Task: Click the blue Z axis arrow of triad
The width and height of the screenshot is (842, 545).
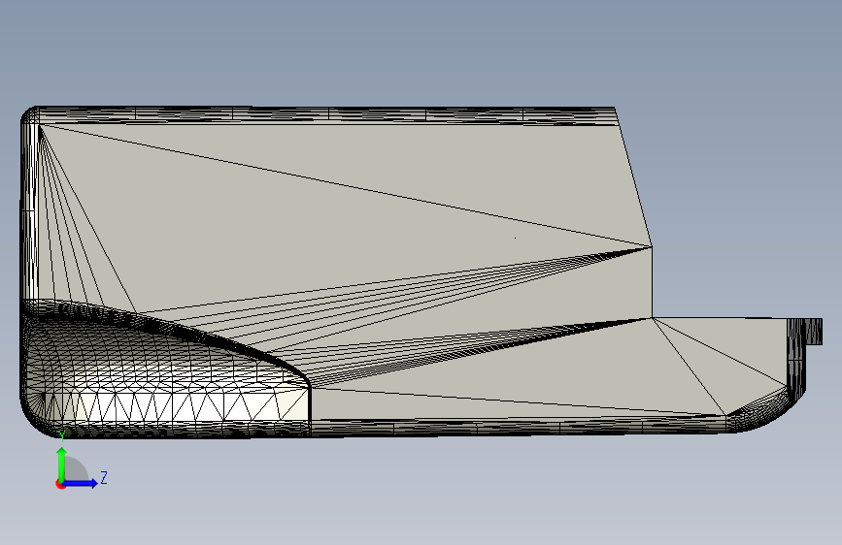Action: pos(81,483)
